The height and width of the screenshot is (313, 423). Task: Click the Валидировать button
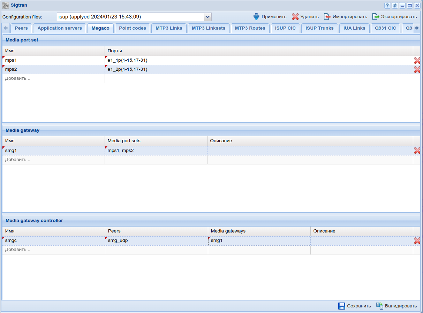click(396, 306)
